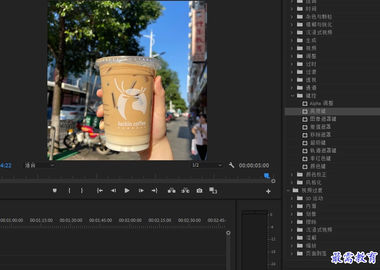
Task: Click timeline ruler at 00:02:00:00
Action: point(130,220)
